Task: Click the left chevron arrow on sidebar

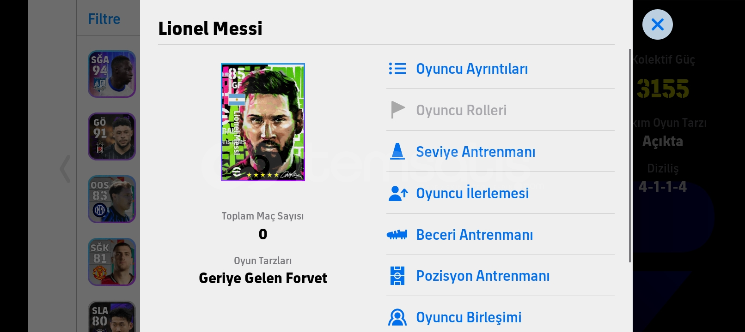Action: pyautogui.click(x=65, y=169)
